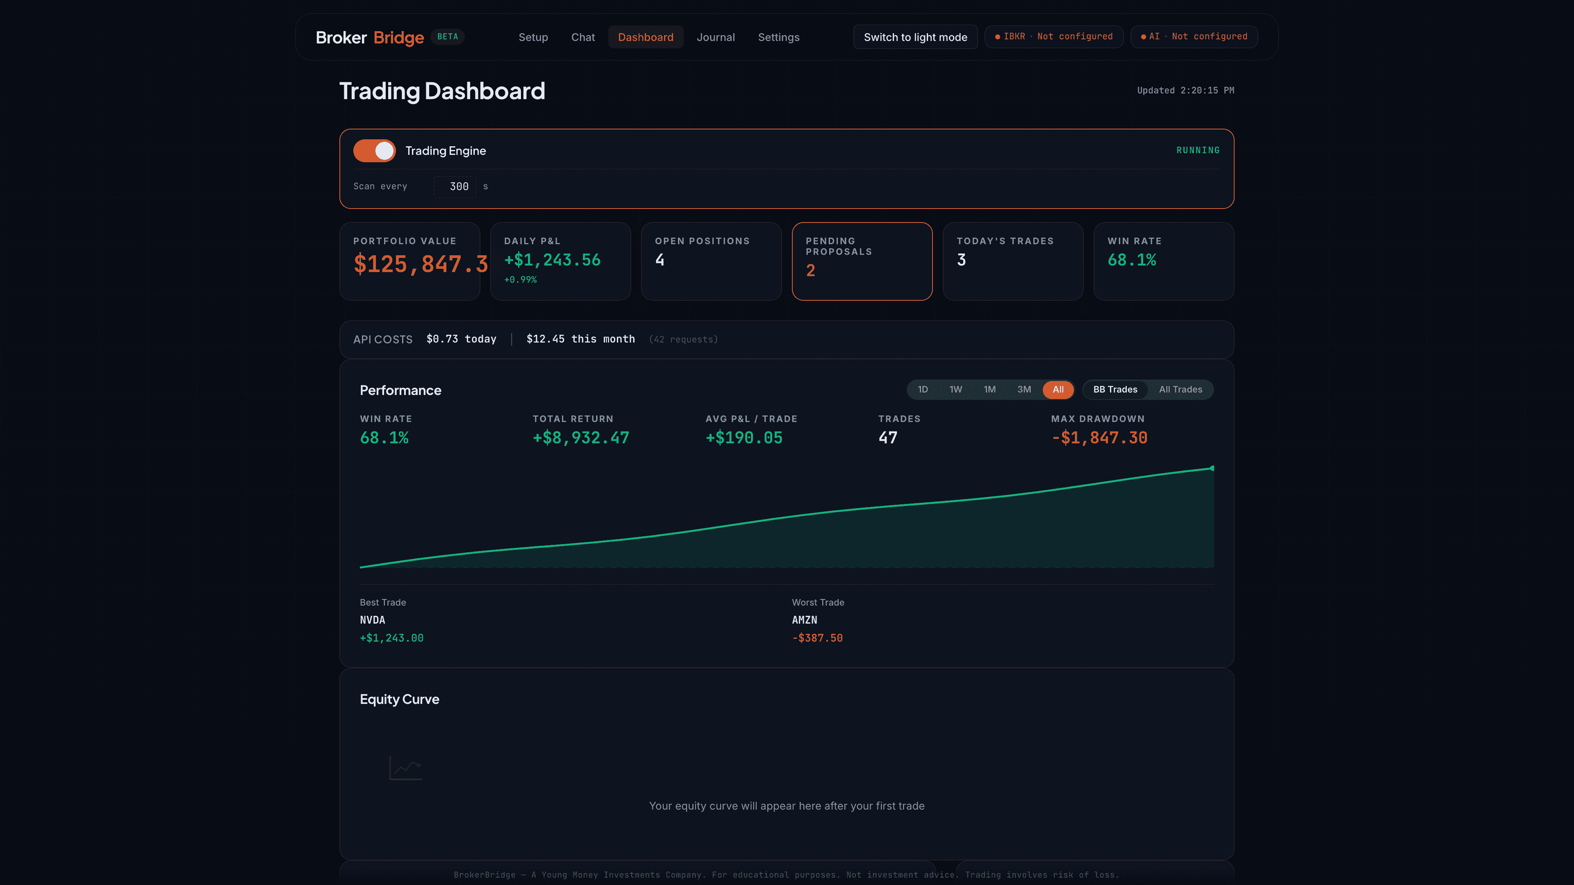Select the 1D performance range

[x=923, y=390]
